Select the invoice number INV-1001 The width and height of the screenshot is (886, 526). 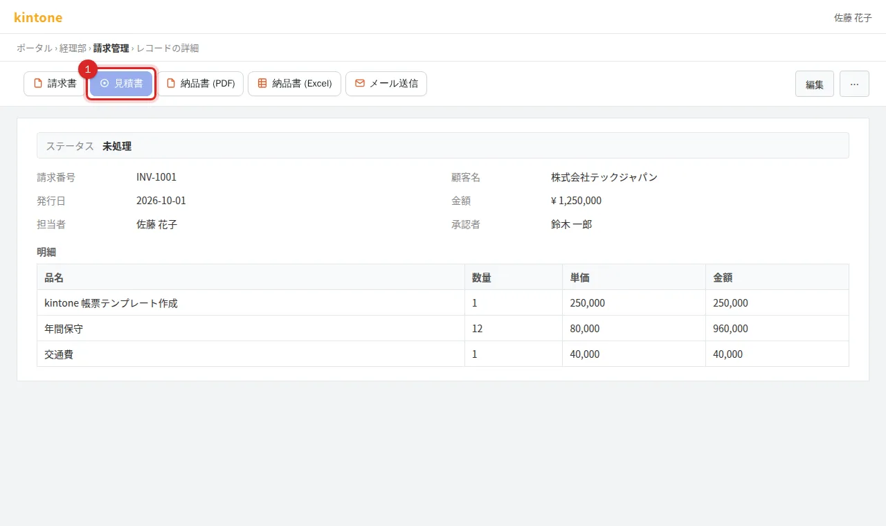click(156, 177)
